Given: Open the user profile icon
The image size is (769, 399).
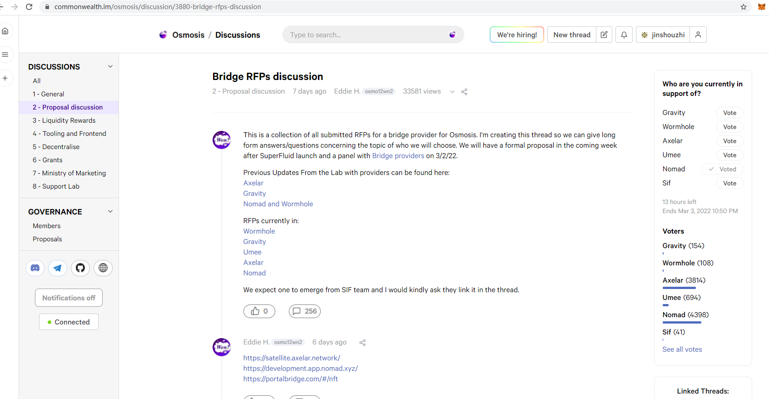Looking at the screenshot, I should [698, 35].
